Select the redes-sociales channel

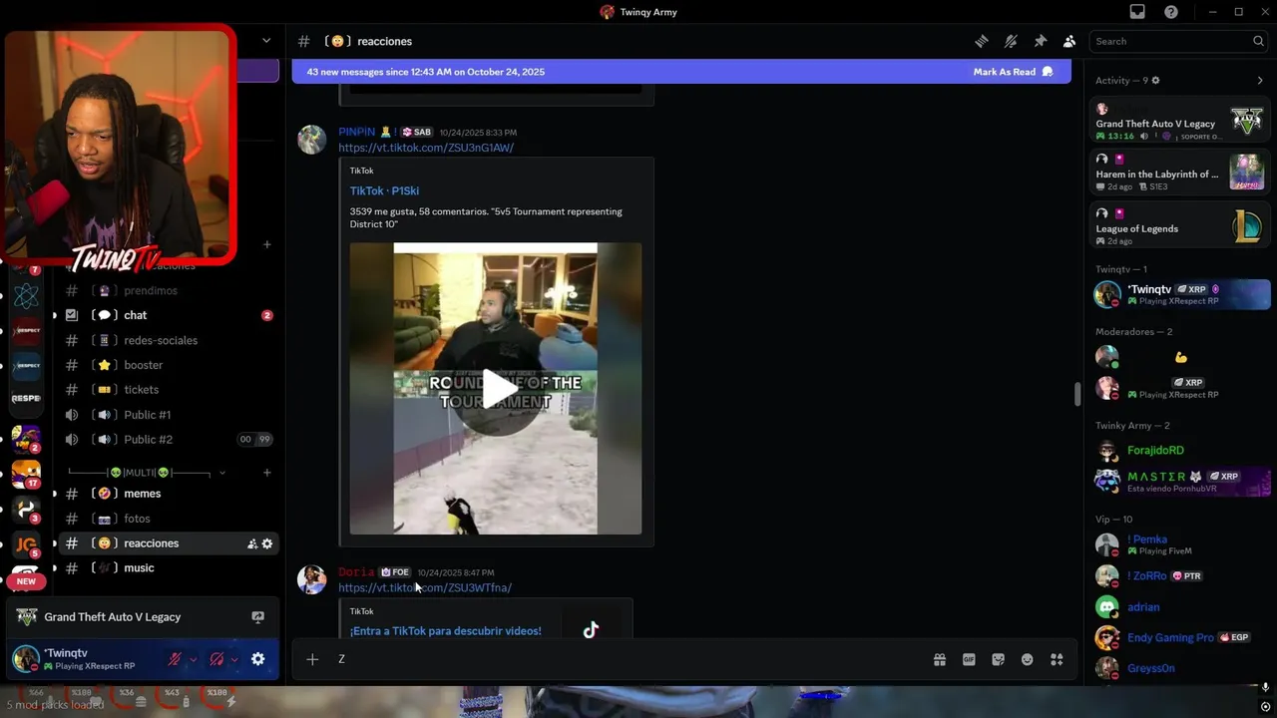click(166, 340)
